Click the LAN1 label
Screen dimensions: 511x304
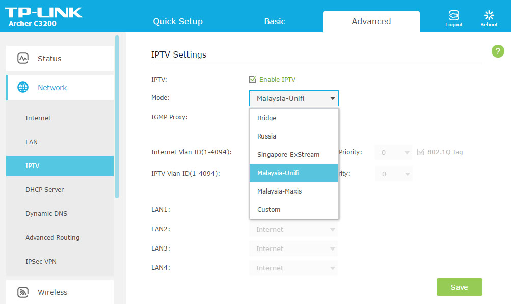click(160, 209)
